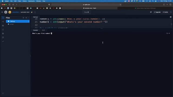Open the help question mark icon
Viewport: 173px width, 97px height.
3,93
